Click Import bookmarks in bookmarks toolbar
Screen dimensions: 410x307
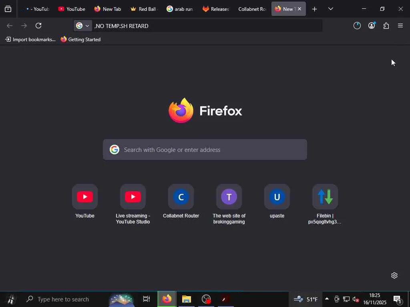[x=30, y=40]
